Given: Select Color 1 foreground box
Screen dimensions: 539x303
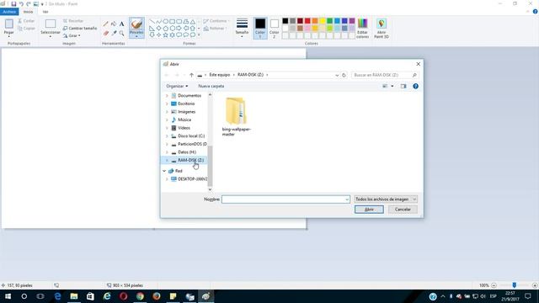Looking at the screenshot, I should point(260,28).
